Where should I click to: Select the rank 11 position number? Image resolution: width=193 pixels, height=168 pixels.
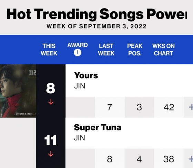(x=50, y=140)
